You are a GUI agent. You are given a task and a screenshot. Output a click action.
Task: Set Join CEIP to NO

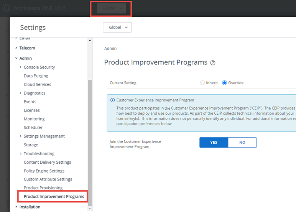[242, 143]
